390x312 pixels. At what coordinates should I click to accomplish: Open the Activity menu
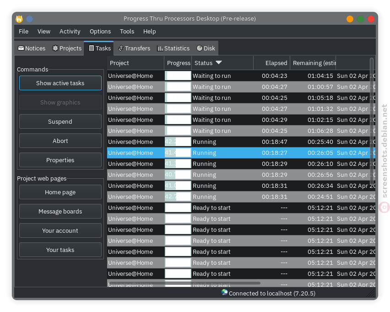coord(70,31)
